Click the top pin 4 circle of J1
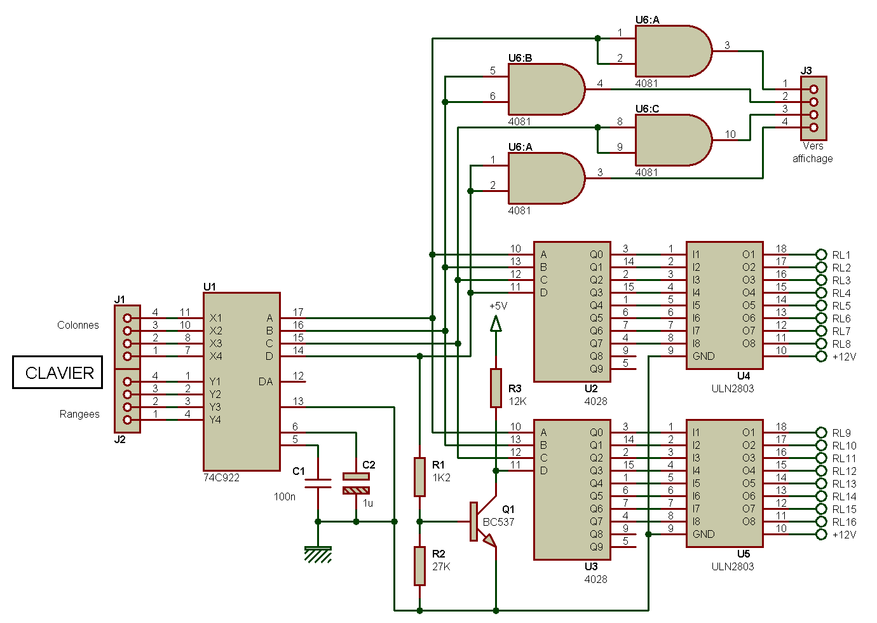The height and width of the screenshot is (623, 877). point(127,318)
